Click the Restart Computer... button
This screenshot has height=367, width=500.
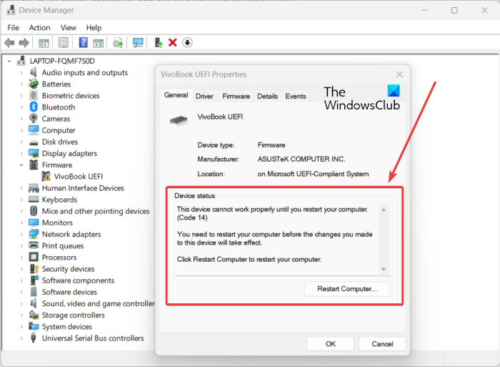coord(347,289)
